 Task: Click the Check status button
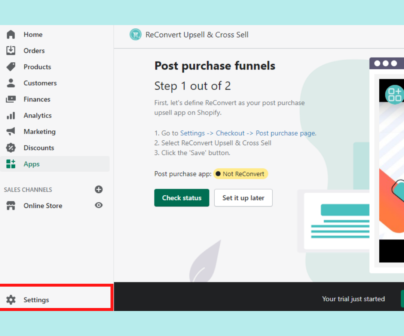(182, 198)
